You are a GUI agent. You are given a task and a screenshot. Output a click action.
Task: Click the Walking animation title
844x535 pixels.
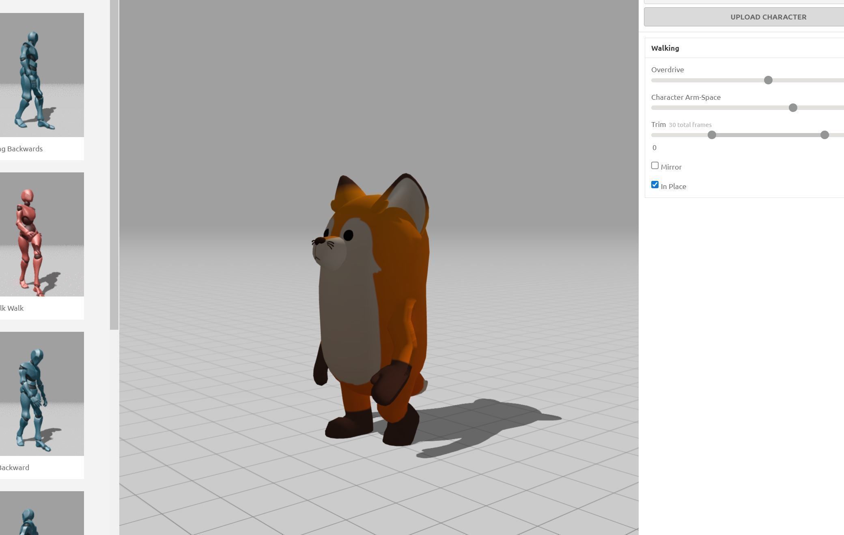(x=665, y=48)
